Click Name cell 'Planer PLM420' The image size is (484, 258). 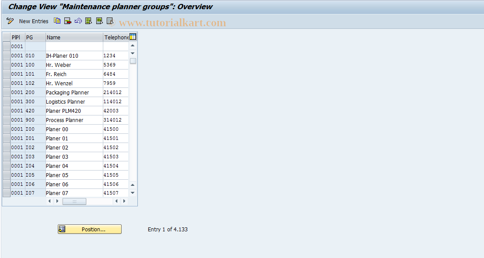(x=74, y=111)
